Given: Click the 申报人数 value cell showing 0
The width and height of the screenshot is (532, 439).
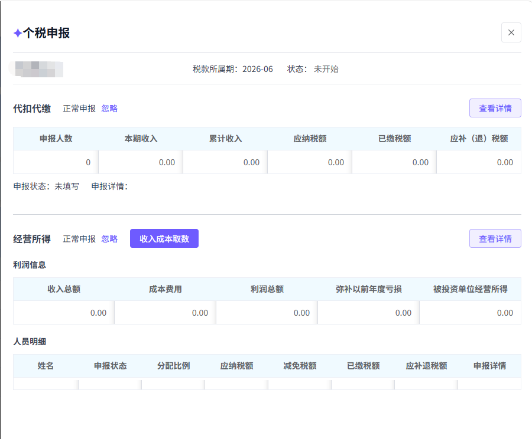Looking at the screenshot, I should coord(56,162).
